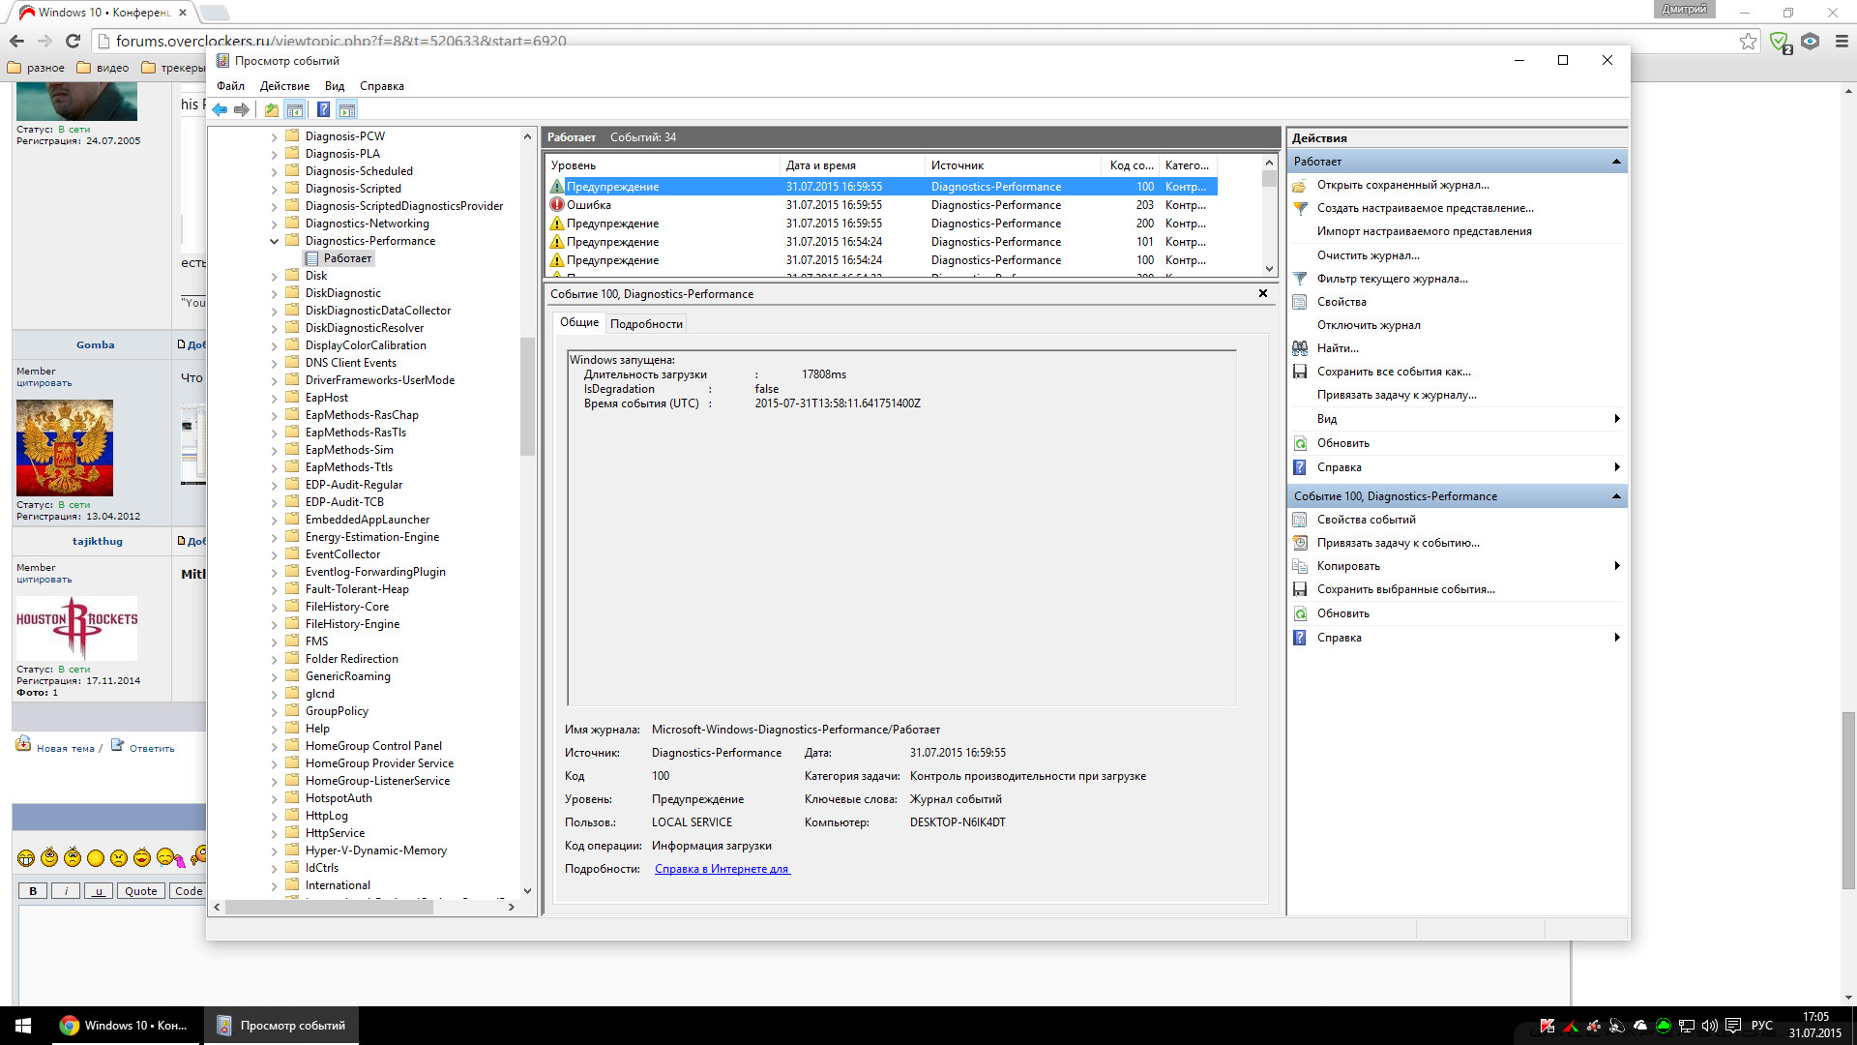Toggle the show/hide console tree button
This screenshot has width=1857, height=1045.
295,110
